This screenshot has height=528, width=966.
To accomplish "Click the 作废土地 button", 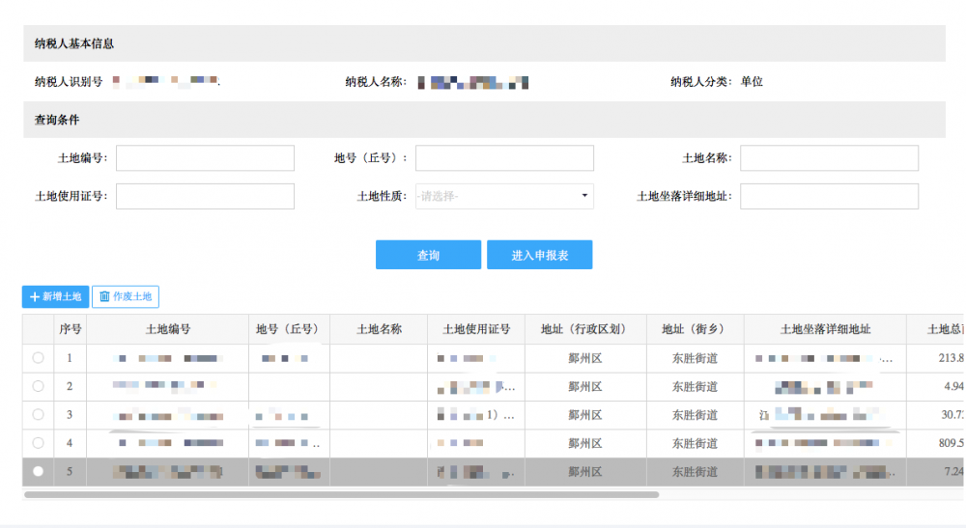I will (126, 296).
